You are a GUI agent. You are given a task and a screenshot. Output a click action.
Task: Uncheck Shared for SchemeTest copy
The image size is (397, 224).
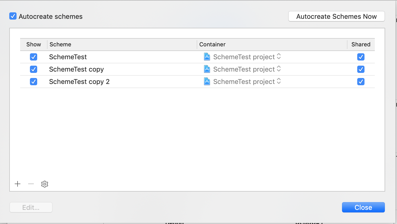(x=361, y=69)
